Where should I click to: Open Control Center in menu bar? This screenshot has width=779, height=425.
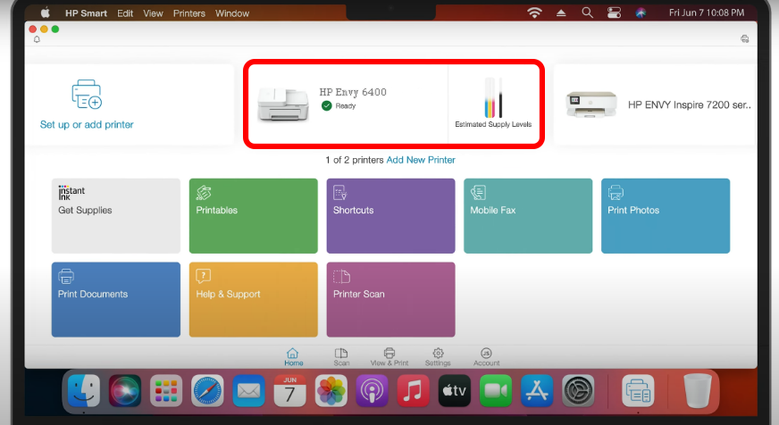(x=614, y=12)
